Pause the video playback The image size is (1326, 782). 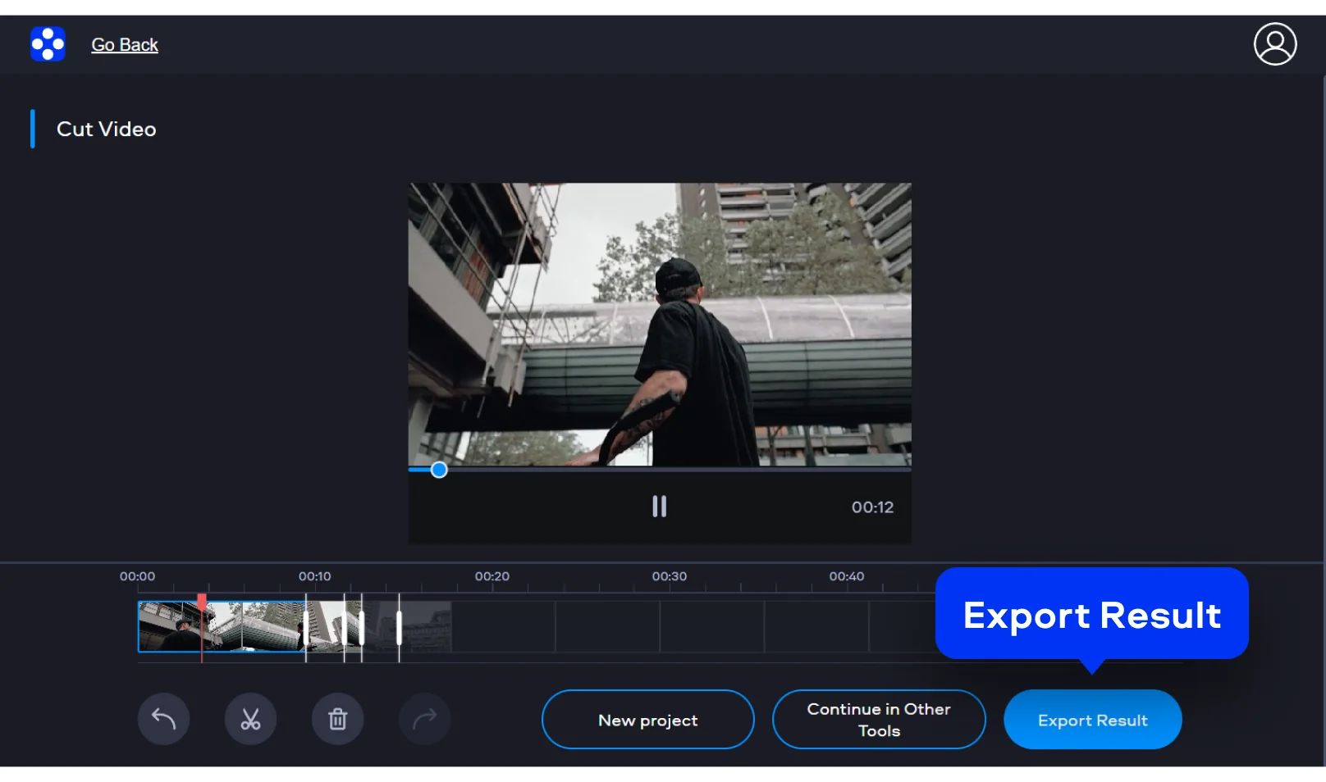pyautogui.click(x=659, y=507)
